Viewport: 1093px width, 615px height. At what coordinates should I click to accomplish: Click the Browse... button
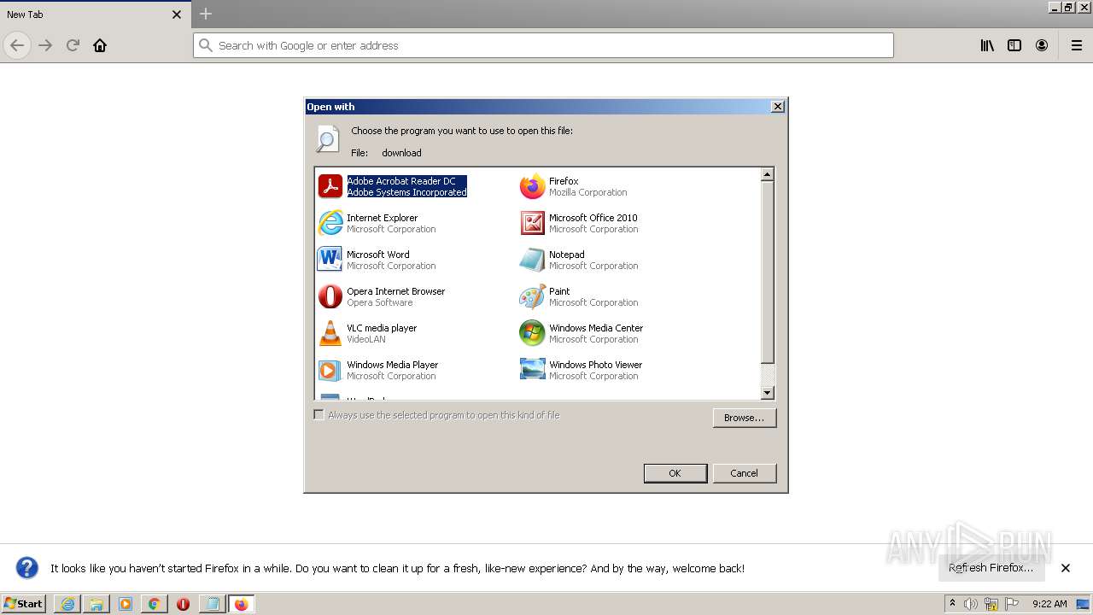745,418
